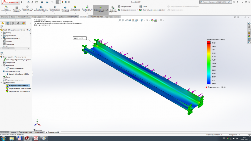Open the SOLIDWORKS MBD tab
This screenshot has height=141, width=251.
(96, 17)
